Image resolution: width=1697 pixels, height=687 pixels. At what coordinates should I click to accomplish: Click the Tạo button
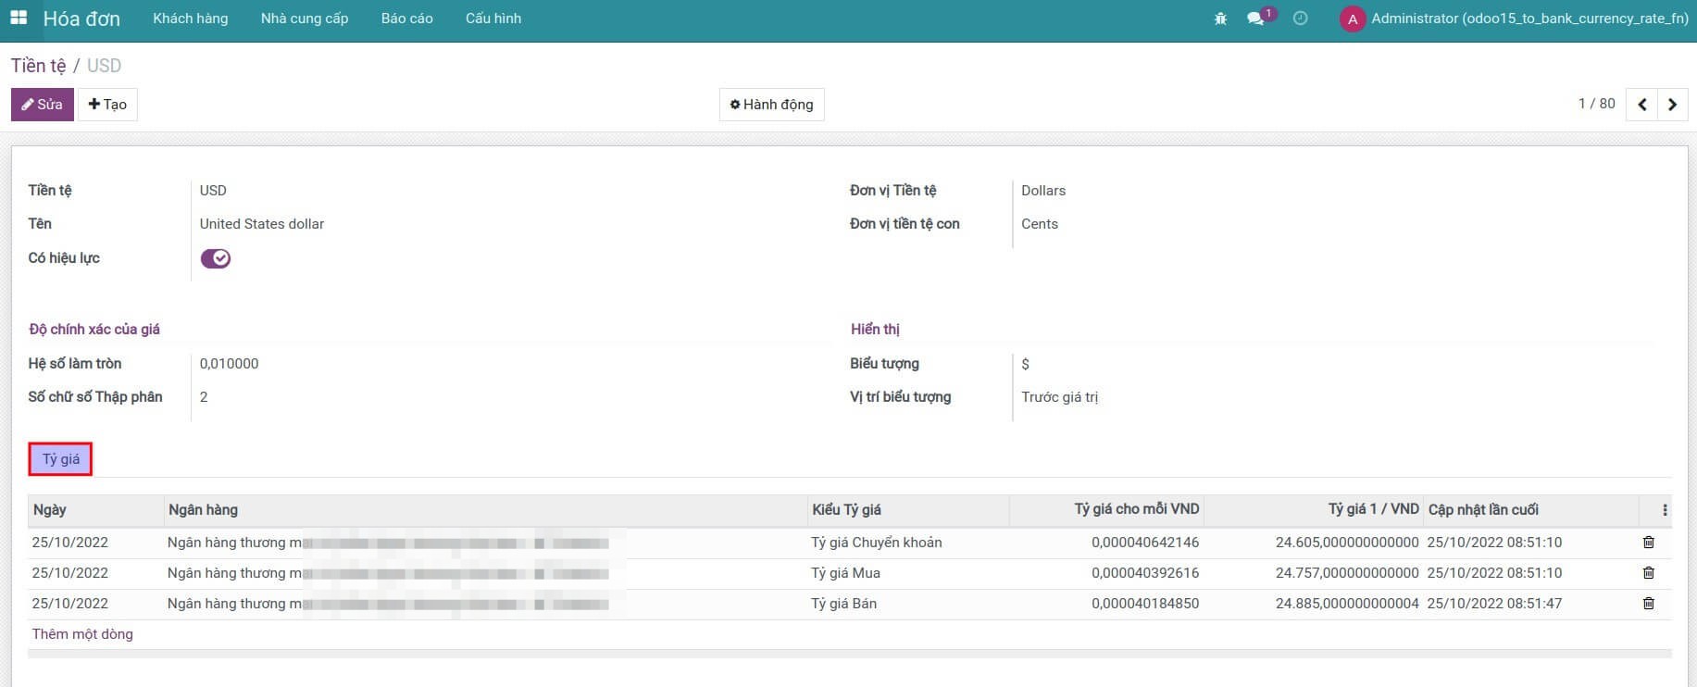click(107, 105)
